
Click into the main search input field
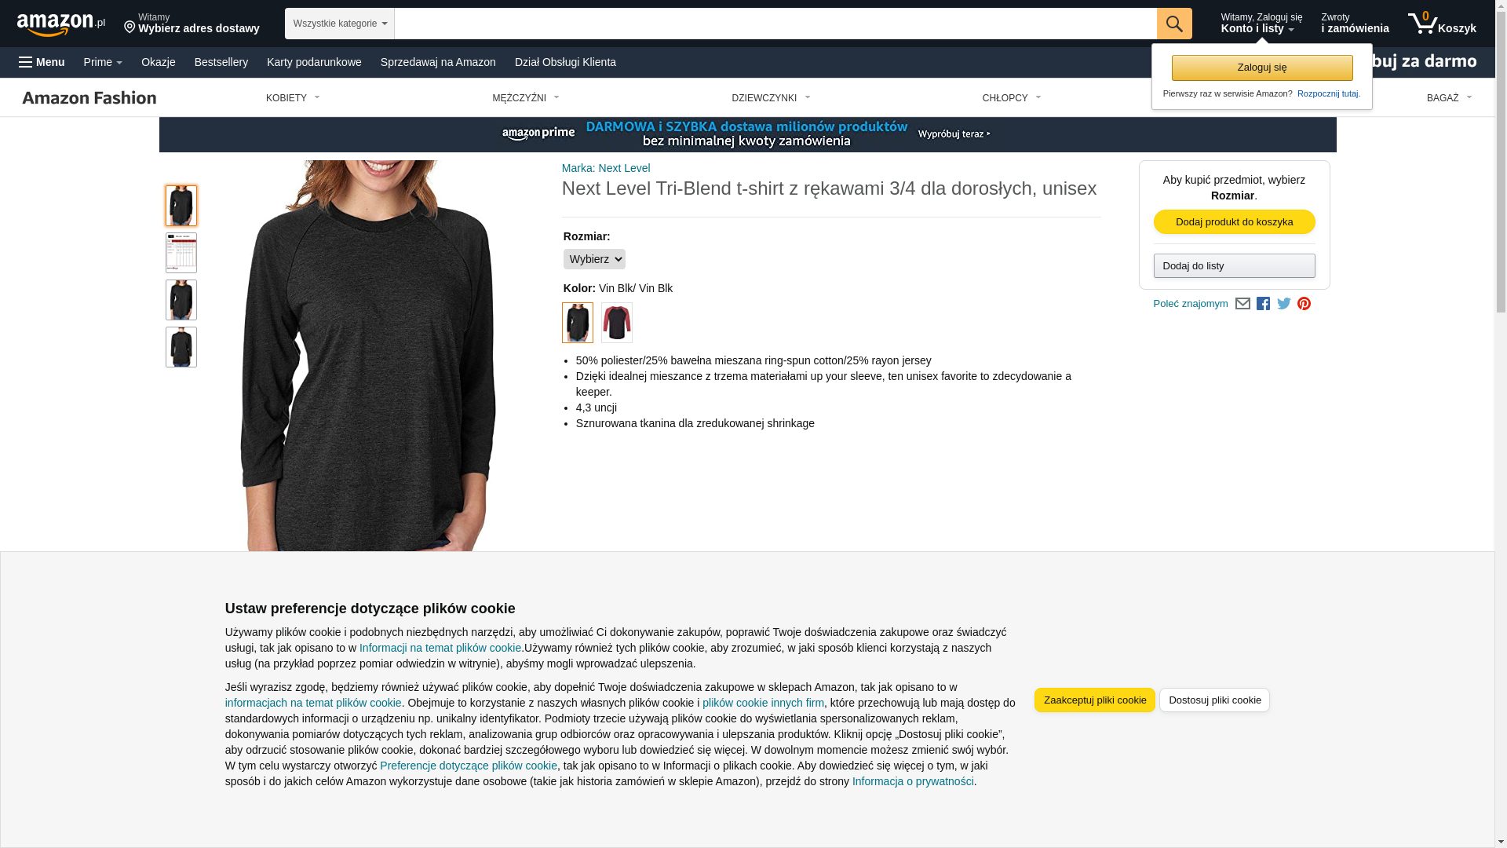(x=775, y=24)
